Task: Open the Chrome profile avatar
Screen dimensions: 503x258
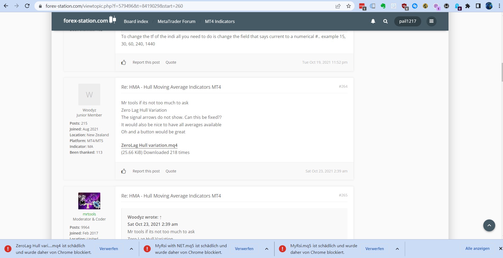Action: pos(489,6)
